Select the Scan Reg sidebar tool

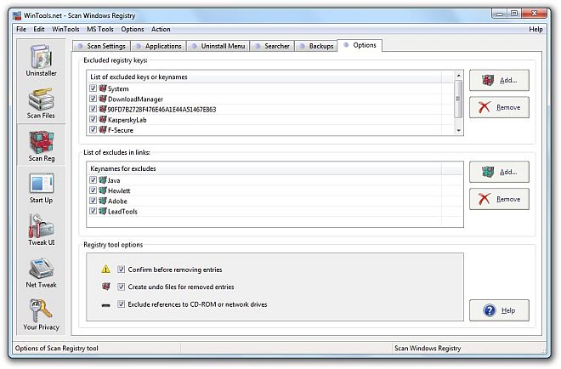[x=42, y=146]
